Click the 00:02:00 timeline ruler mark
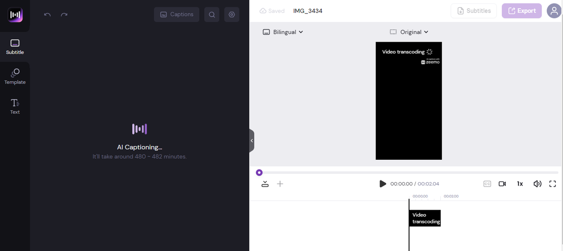 tap(451, 196)
